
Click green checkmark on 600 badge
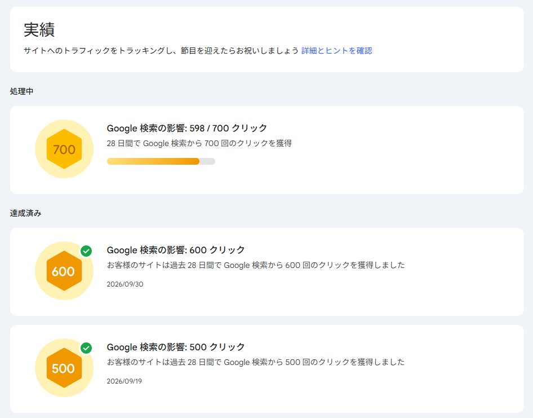point(86,251)
